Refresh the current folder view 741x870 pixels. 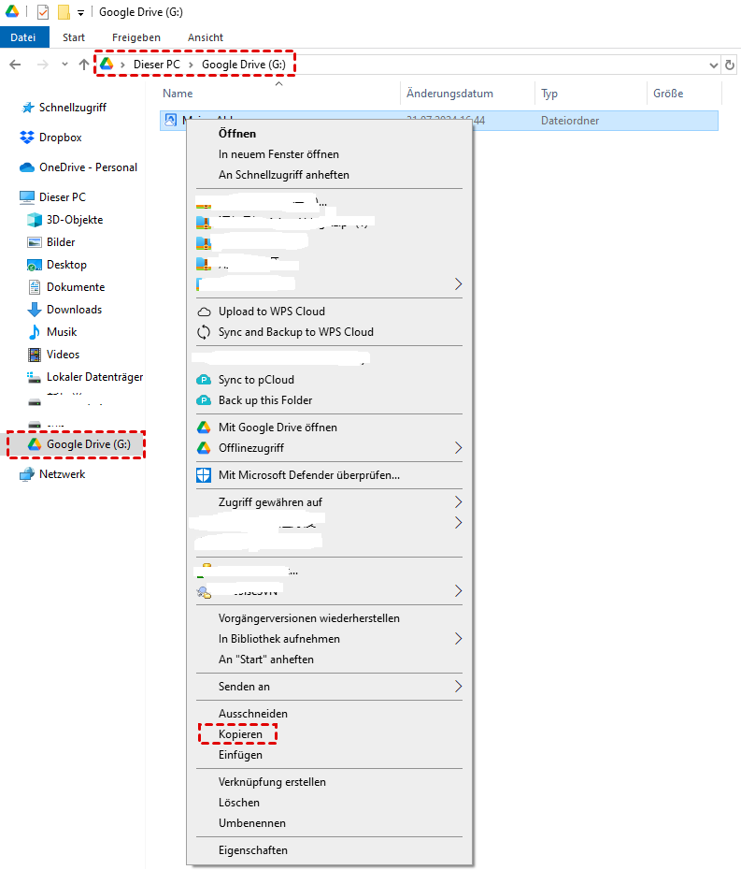[x=730, y=65]
